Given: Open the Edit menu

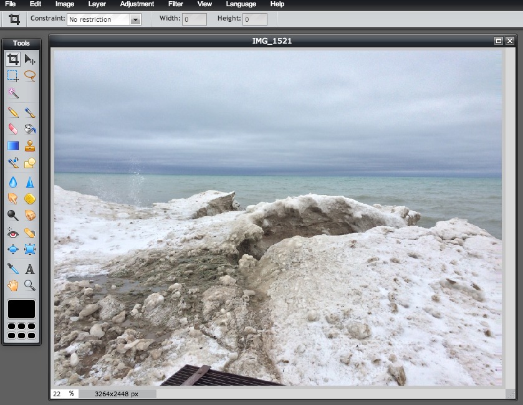Looking at the screenshot, I should 35,4.
